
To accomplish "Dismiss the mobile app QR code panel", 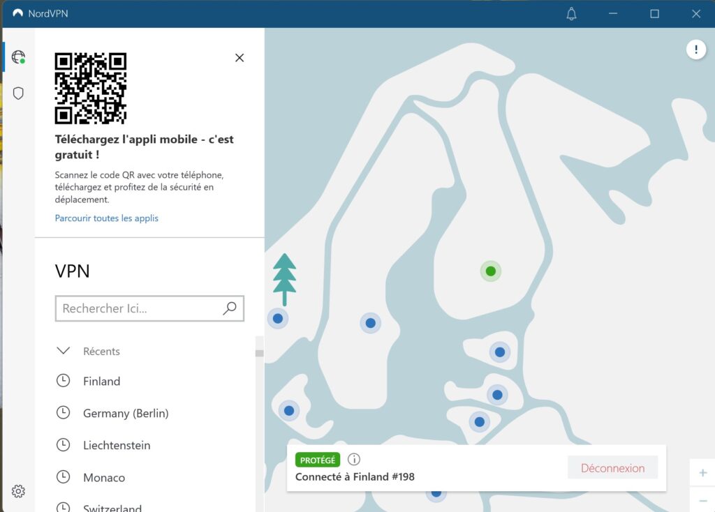I will 239,58.
